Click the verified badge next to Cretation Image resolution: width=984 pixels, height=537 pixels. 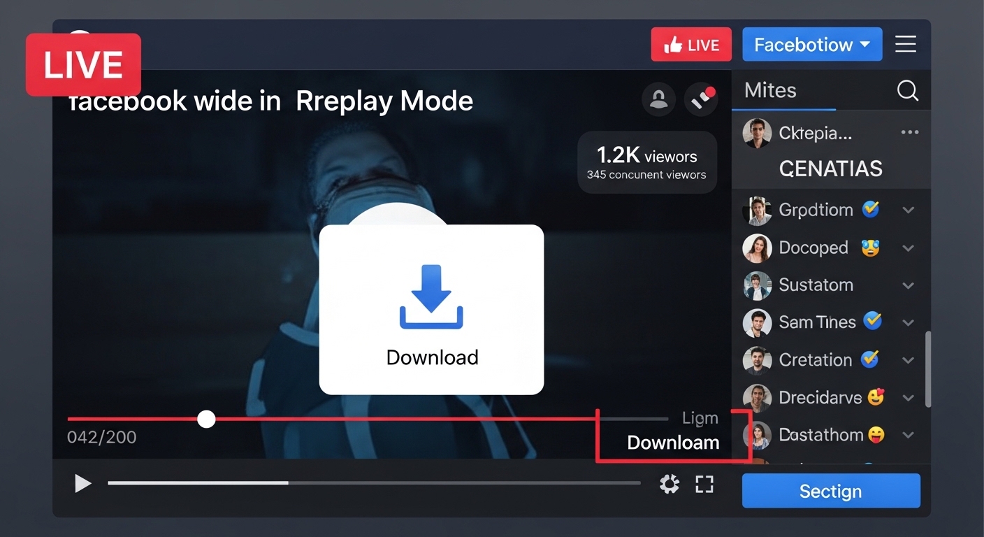coord(869,359)
